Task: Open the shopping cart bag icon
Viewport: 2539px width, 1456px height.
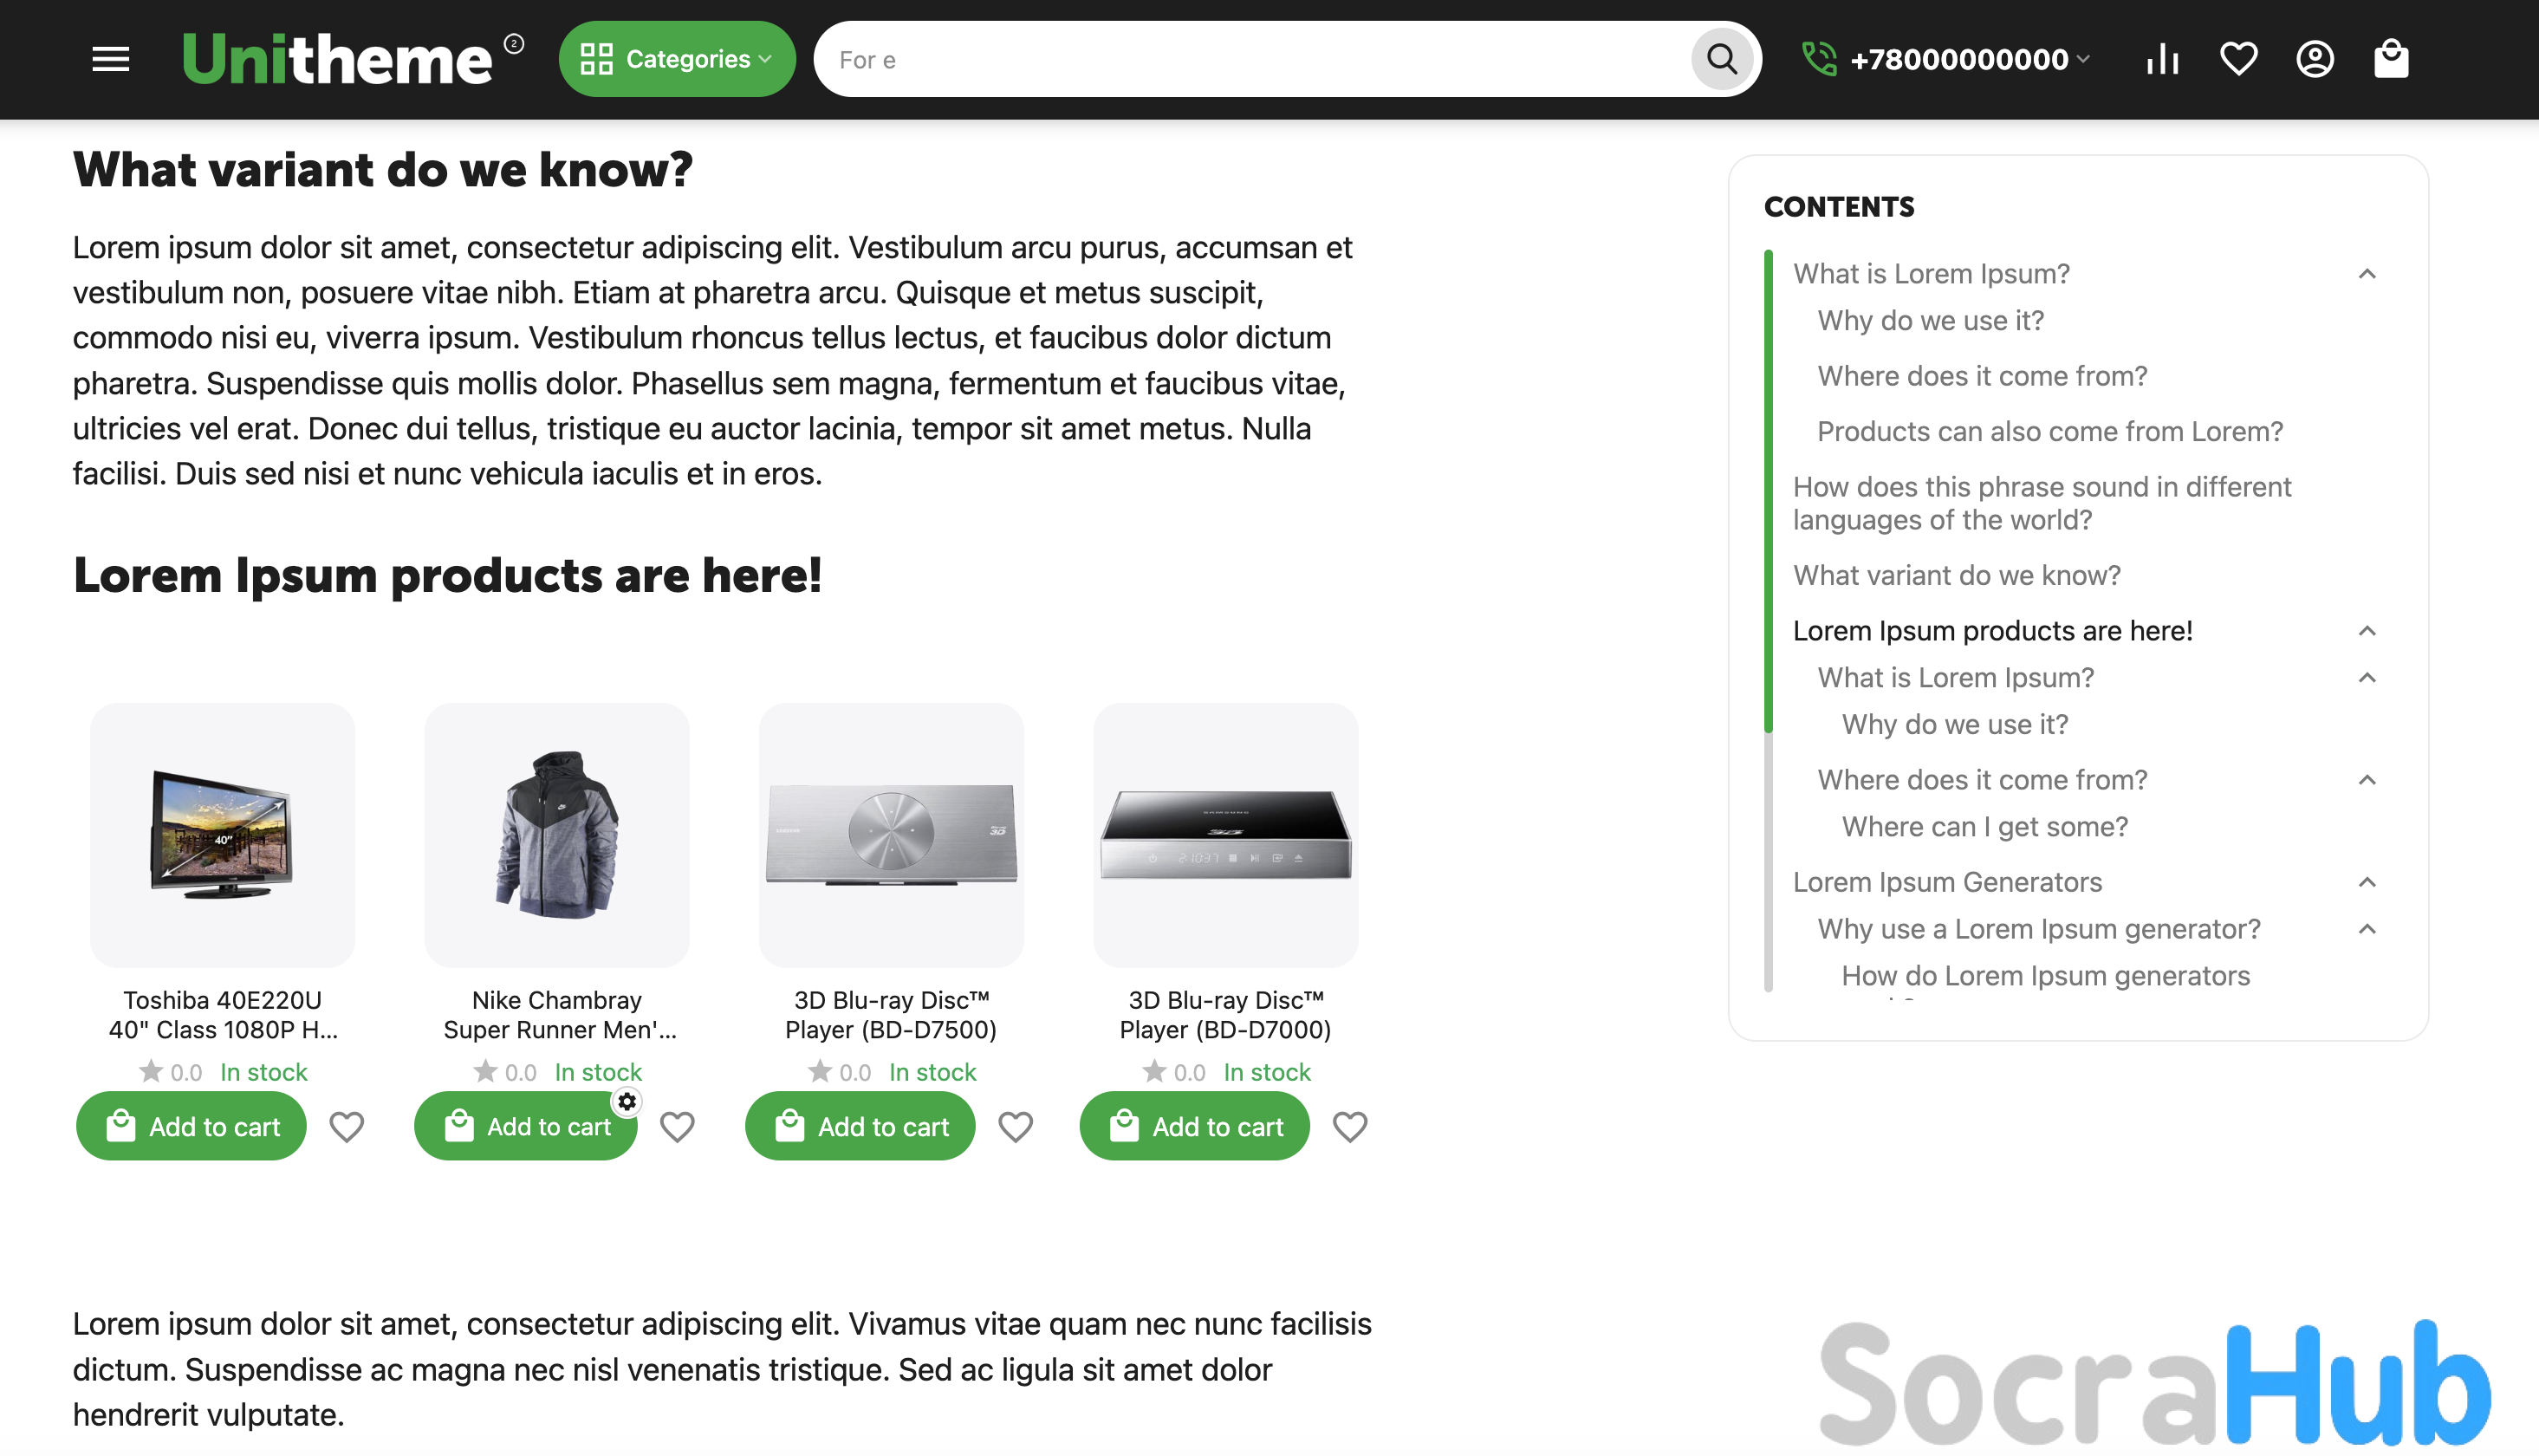Action: tap(2391, 59)
